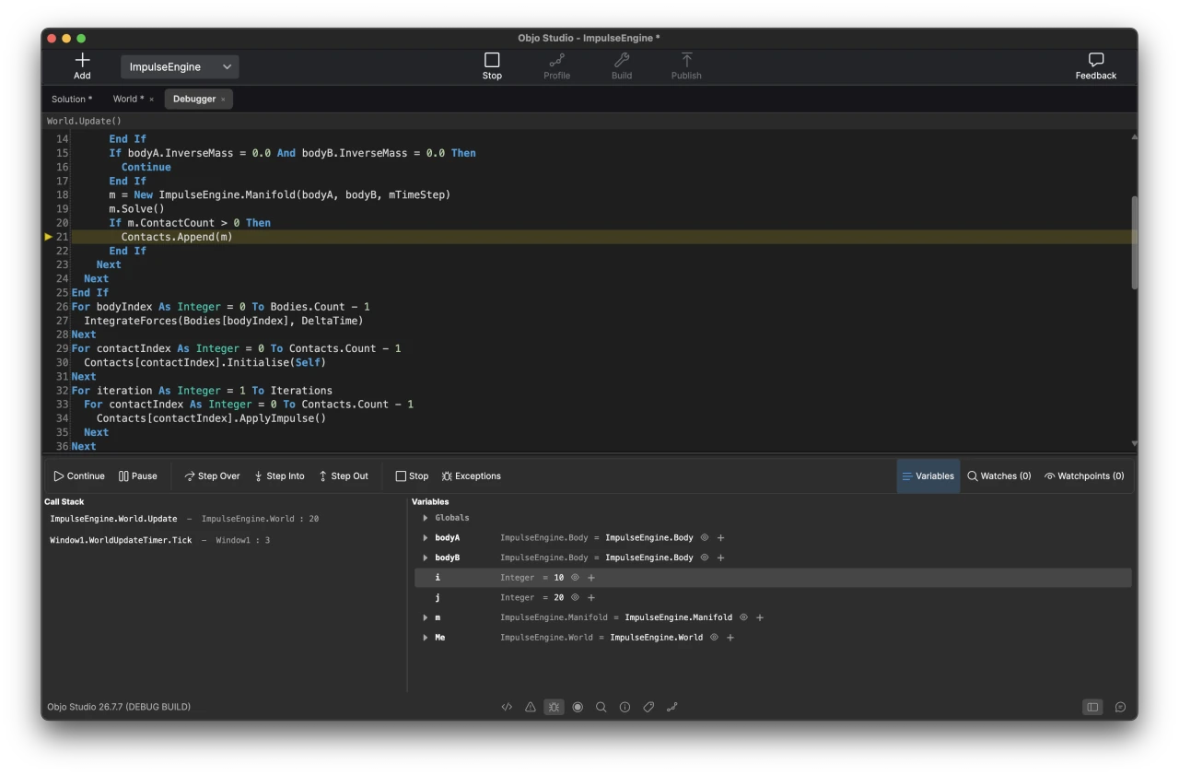The width and height of the screenshot is (1179, 775).
Task: Click the eye icon for variable j
Action: pos(575,598)
